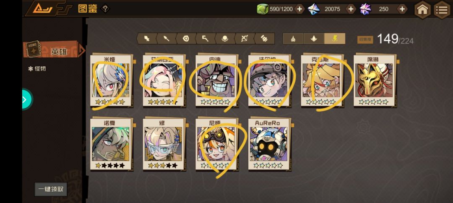Toggle the fire element filter
Image resolution: width=453 pixels, height=203 pixels.
coord(293,39)
